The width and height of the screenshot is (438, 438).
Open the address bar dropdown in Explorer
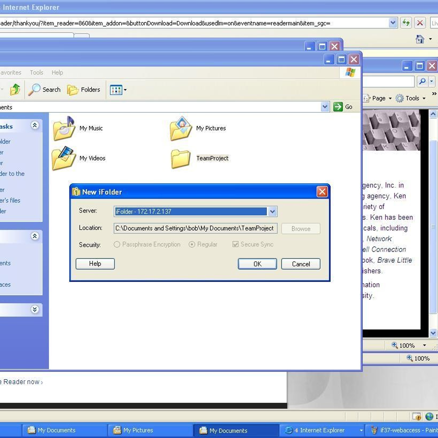coord(325,107)
